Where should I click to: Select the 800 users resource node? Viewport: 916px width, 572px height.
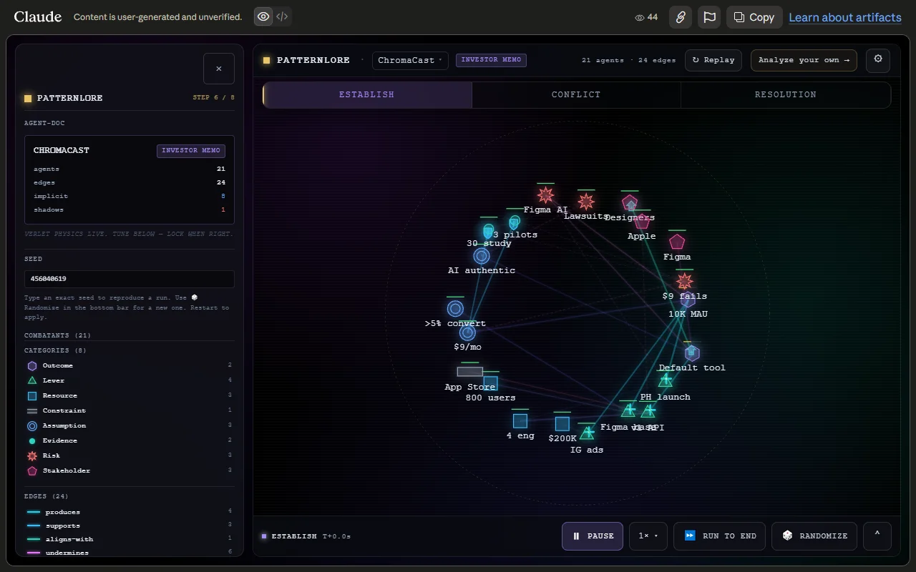pyautogui.click(x=491, y=383)
